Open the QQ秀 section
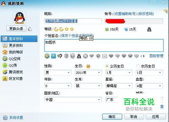 19,65
